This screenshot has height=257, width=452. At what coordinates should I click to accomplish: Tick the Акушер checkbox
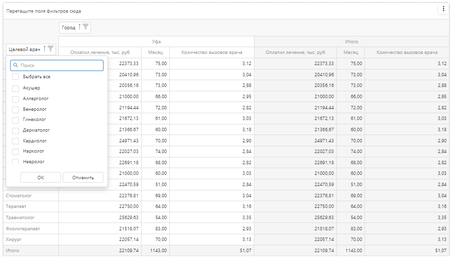pos(16,88)
